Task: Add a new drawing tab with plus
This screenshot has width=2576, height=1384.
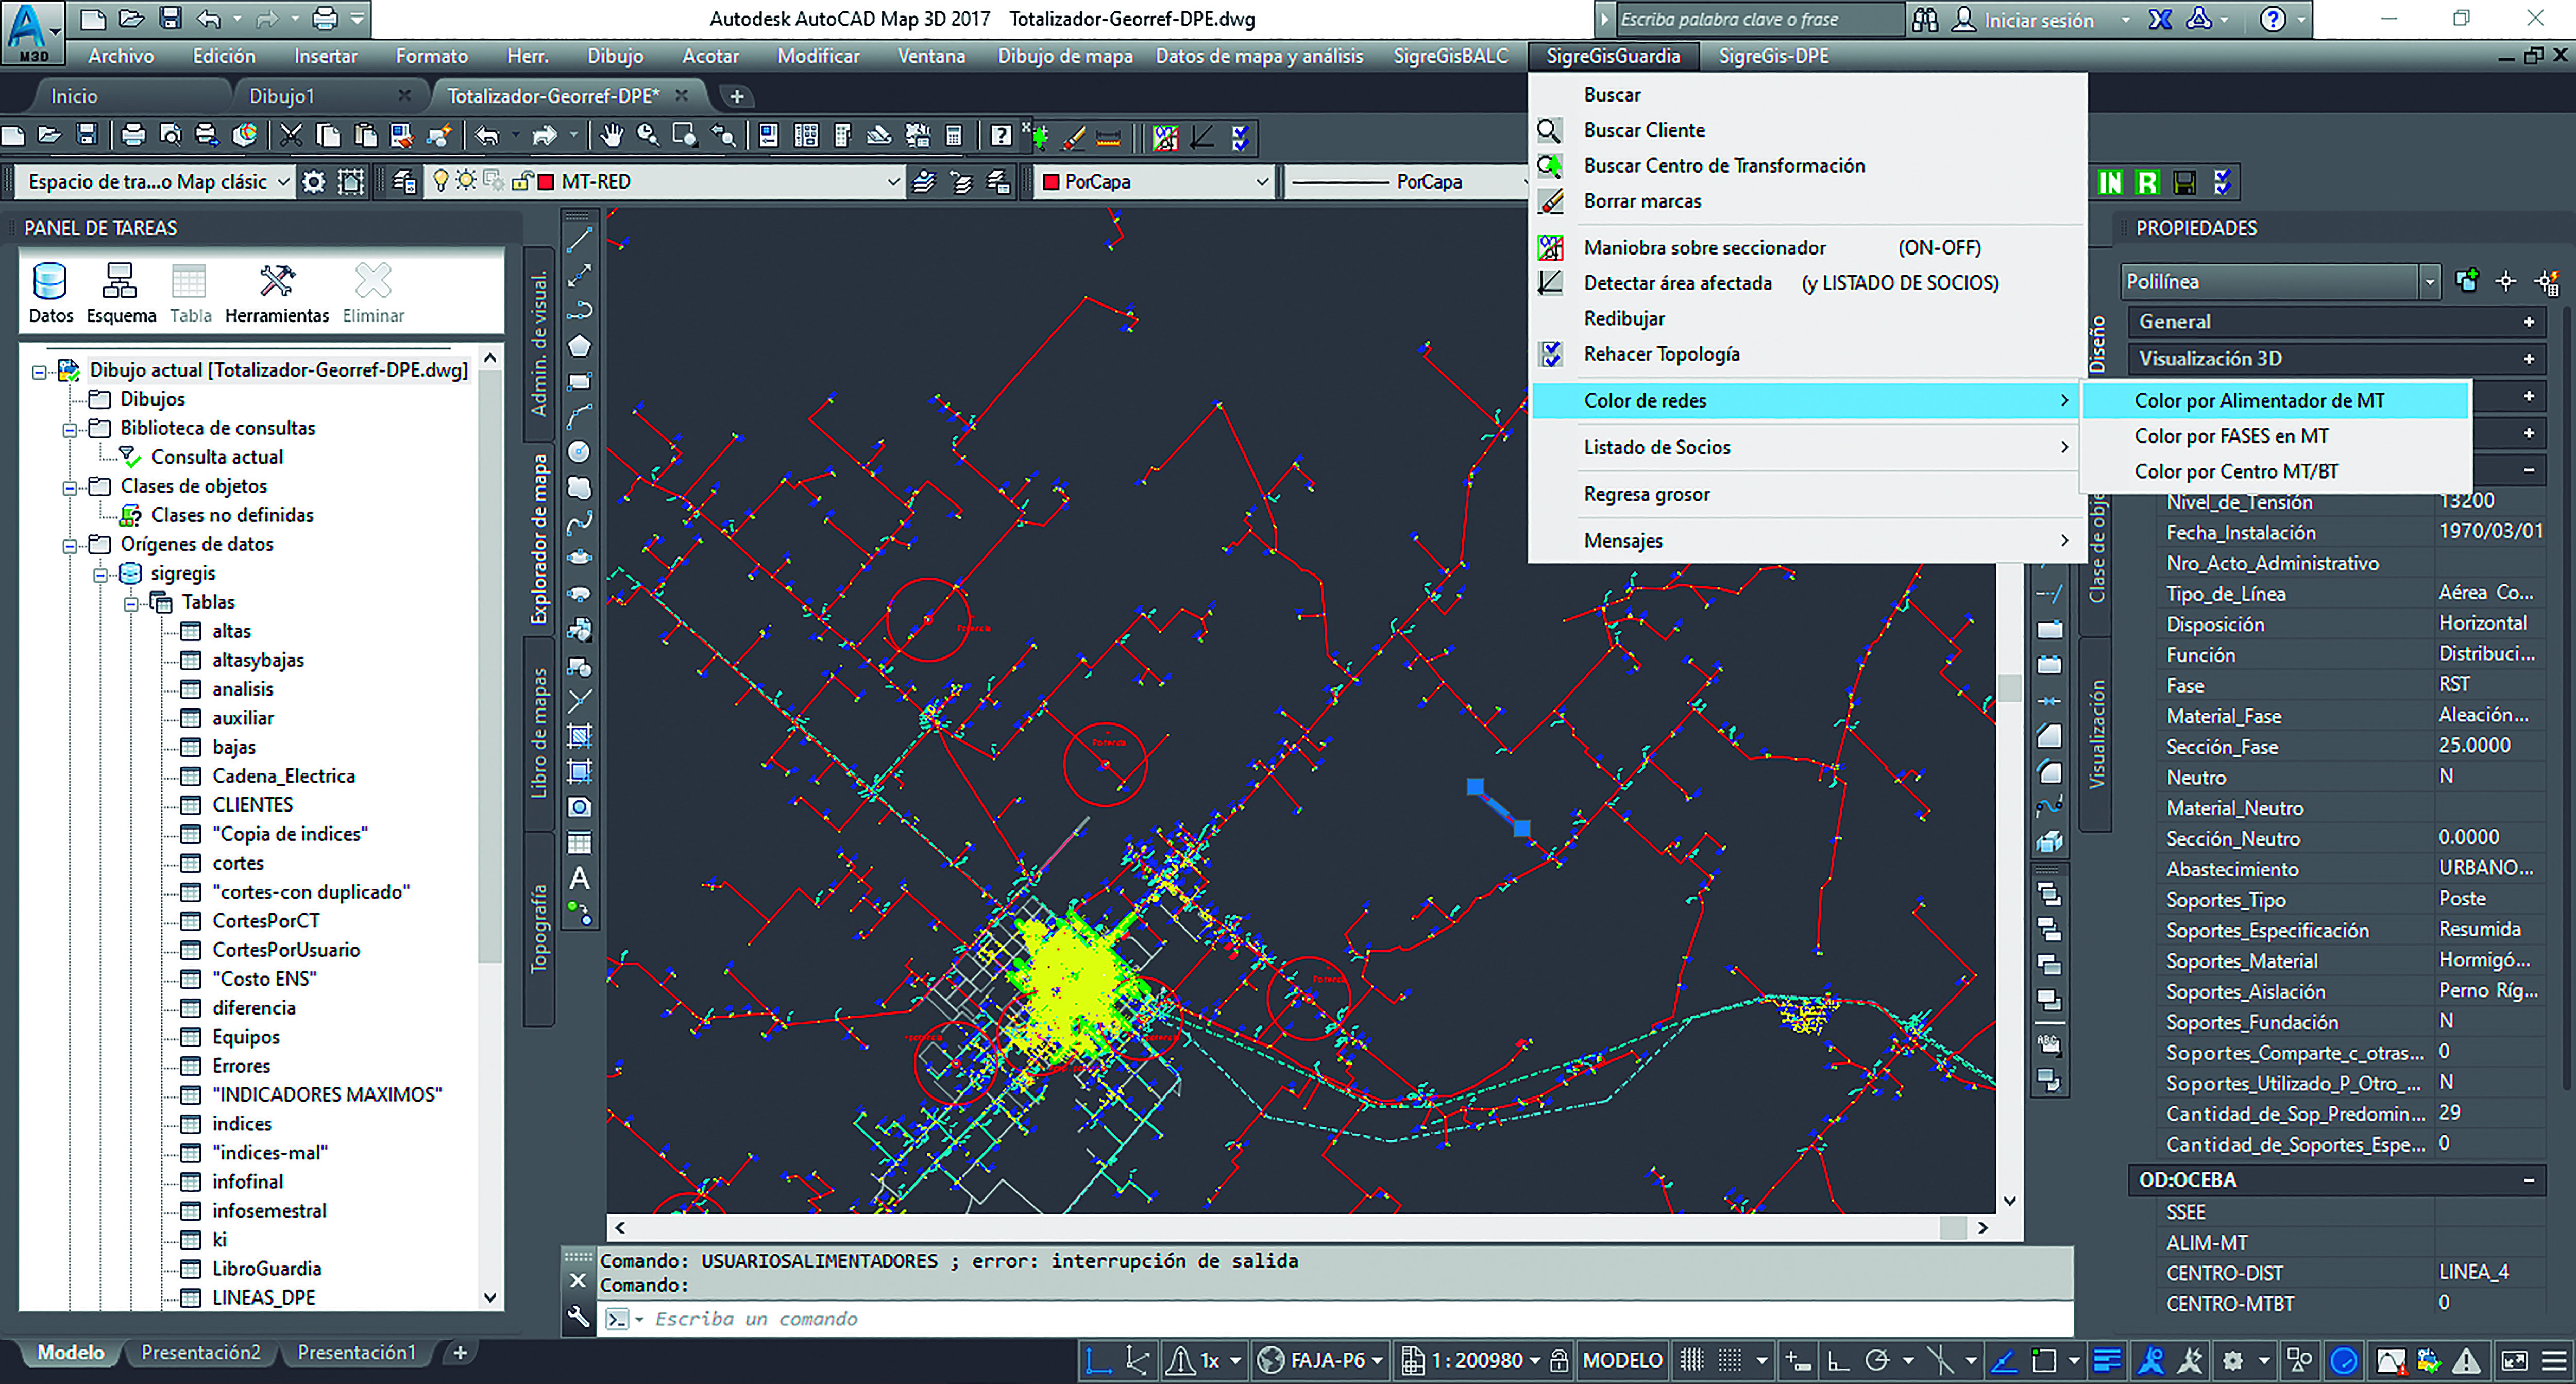Action: point(737,96)
